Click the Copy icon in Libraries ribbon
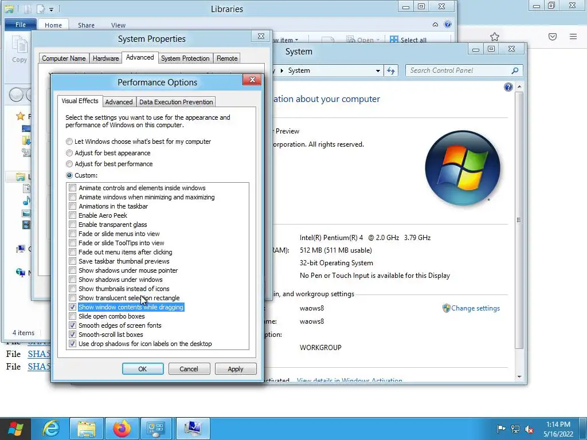The image size is (587, 440). pos(19,45)
